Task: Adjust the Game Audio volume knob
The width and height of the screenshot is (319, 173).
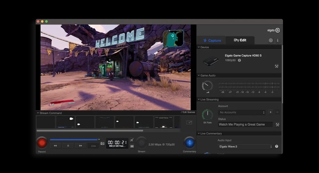Action: click(207, 86)
